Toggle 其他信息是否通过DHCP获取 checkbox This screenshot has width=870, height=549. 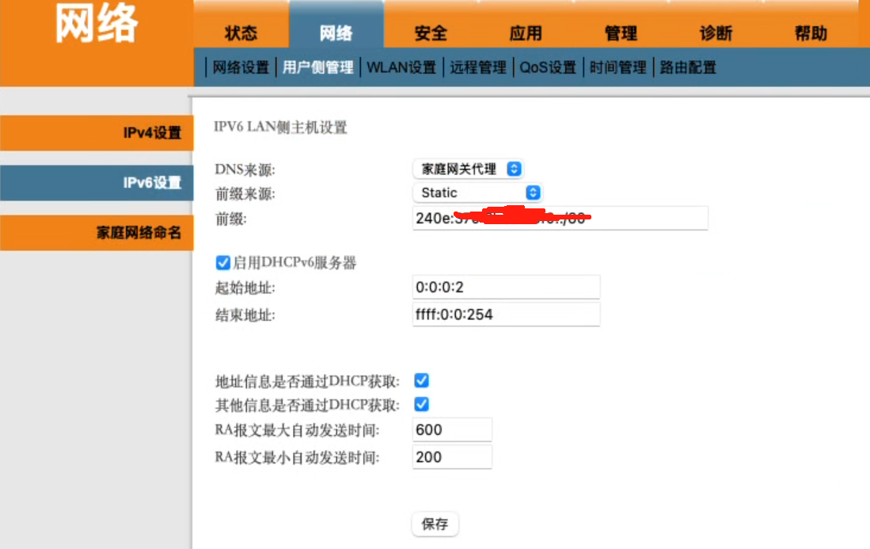(x=422, y=405)
